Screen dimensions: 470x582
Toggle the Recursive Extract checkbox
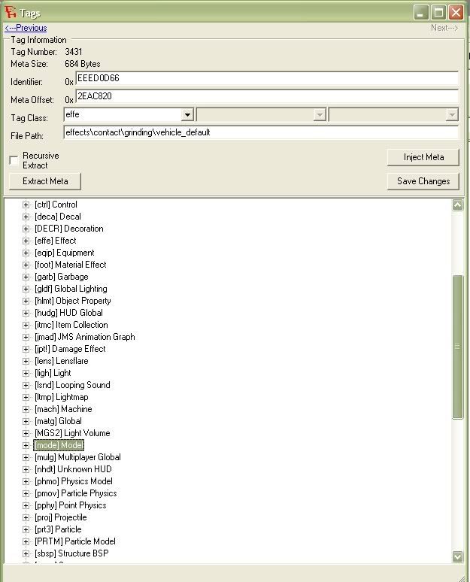click(x=14, y=160)
